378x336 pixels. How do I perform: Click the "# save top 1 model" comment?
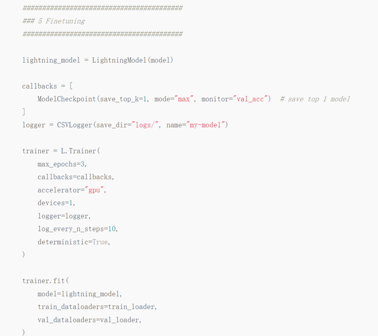coord(315,99)
